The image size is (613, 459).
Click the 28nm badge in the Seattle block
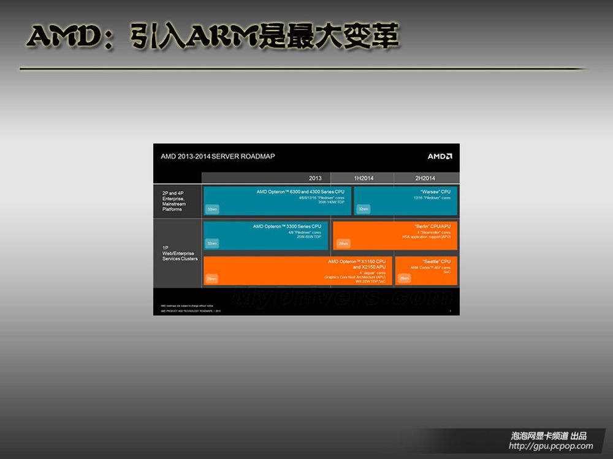[404, 278]
